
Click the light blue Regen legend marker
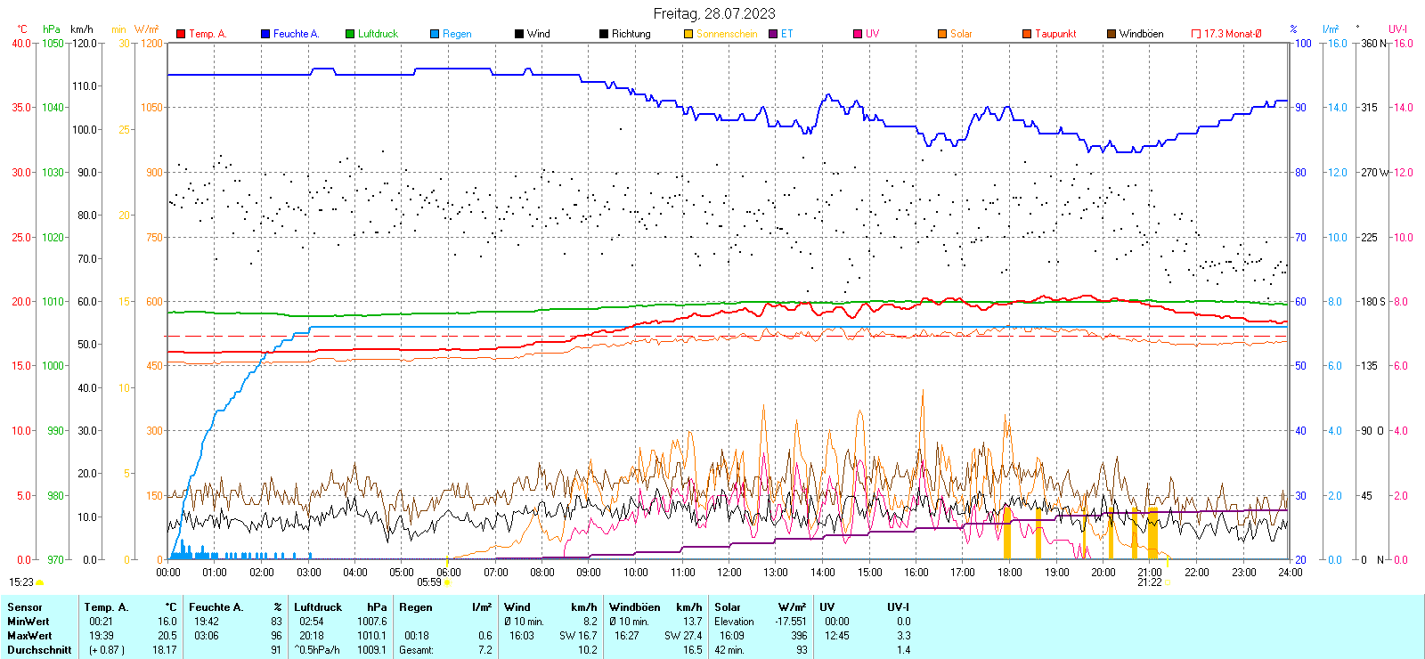coord(435,34)
